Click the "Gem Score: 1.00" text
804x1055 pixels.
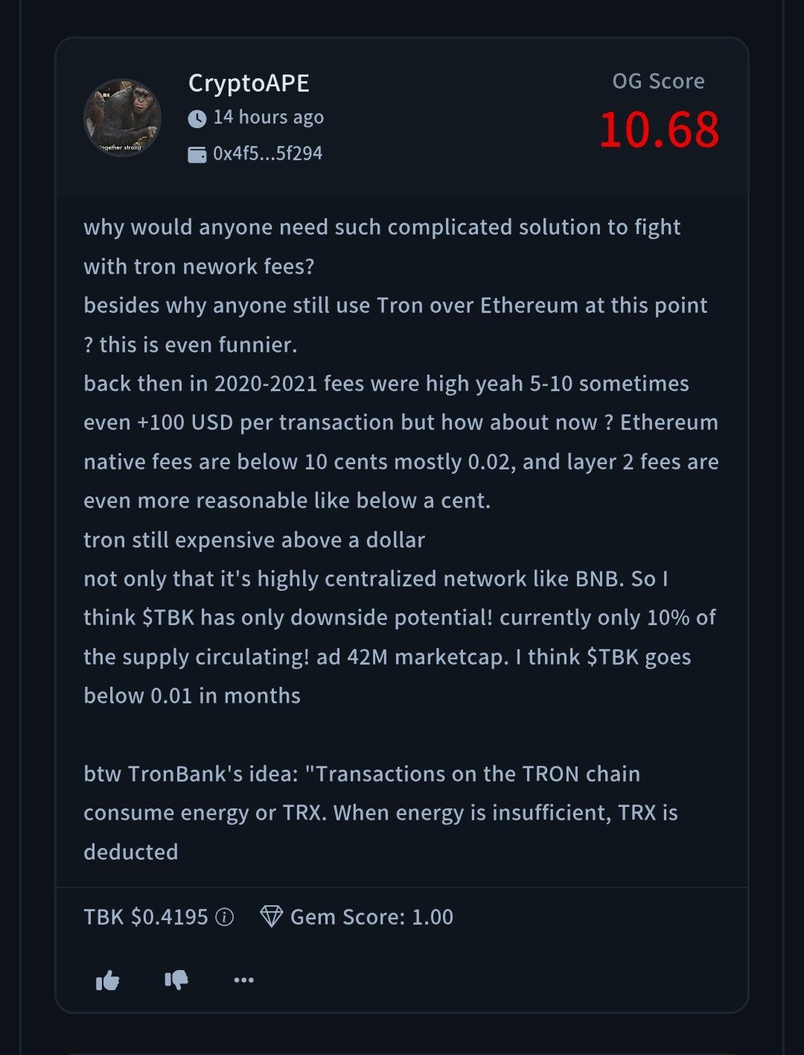pos(371,917)
